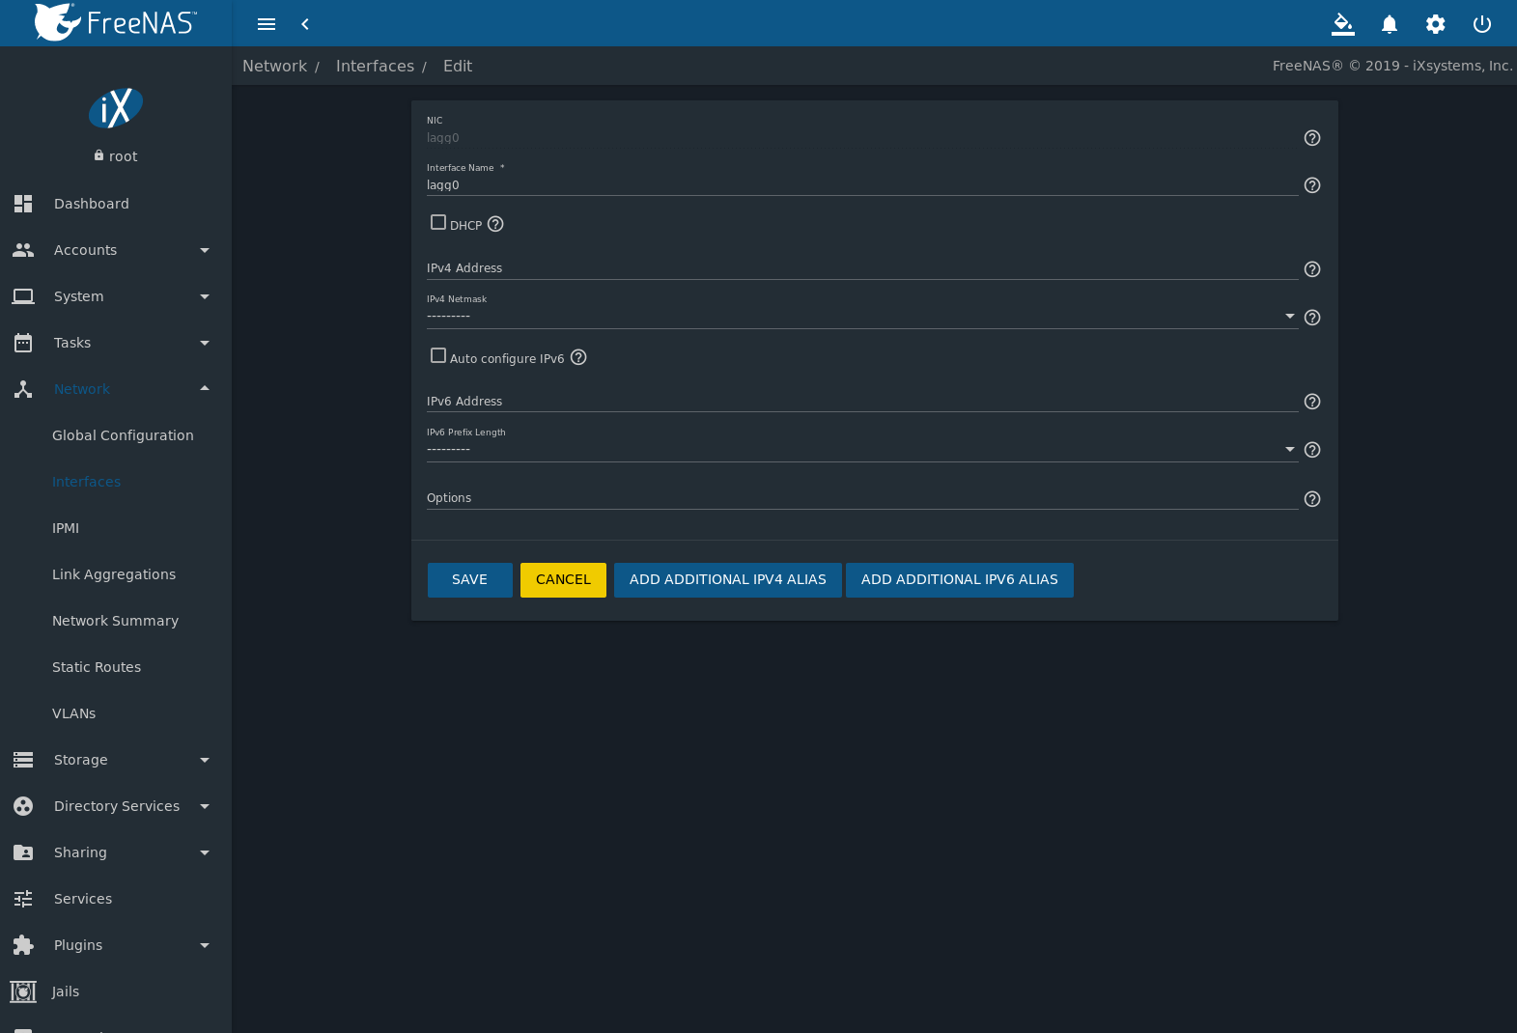Image resolution: width=1517 pixels, height=1033 pixels.
Task: Open the IPv6 Prefix Length dropdown
Action: point(862,449)
